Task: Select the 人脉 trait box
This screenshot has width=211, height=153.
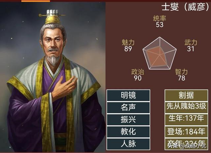Action: point(128,144)
